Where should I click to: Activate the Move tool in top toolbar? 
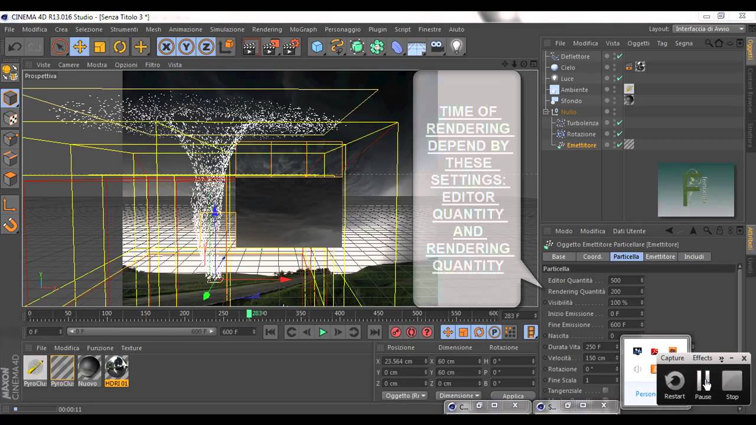[80, 47]
